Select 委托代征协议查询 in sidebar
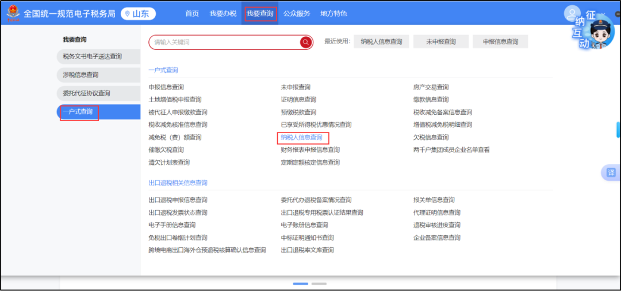 [99, 94]
